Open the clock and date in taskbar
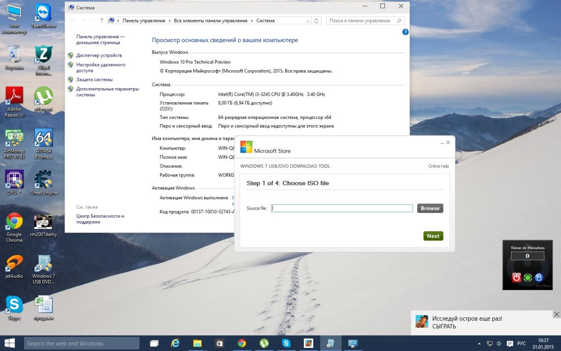The width and height of the screenshot is (561, 351). pyautogui.click(x=543, y=344)
